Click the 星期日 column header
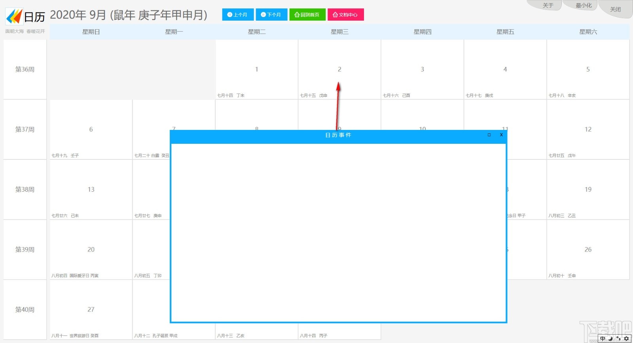This screenshot has height=343, width=633. click(91, 32)
